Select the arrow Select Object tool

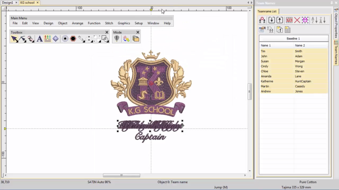pyautogui.click(x=14, y=39)
